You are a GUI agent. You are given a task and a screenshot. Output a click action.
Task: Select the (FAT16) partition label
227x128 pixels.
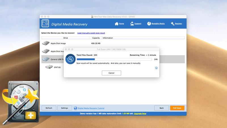pos(57,67)
